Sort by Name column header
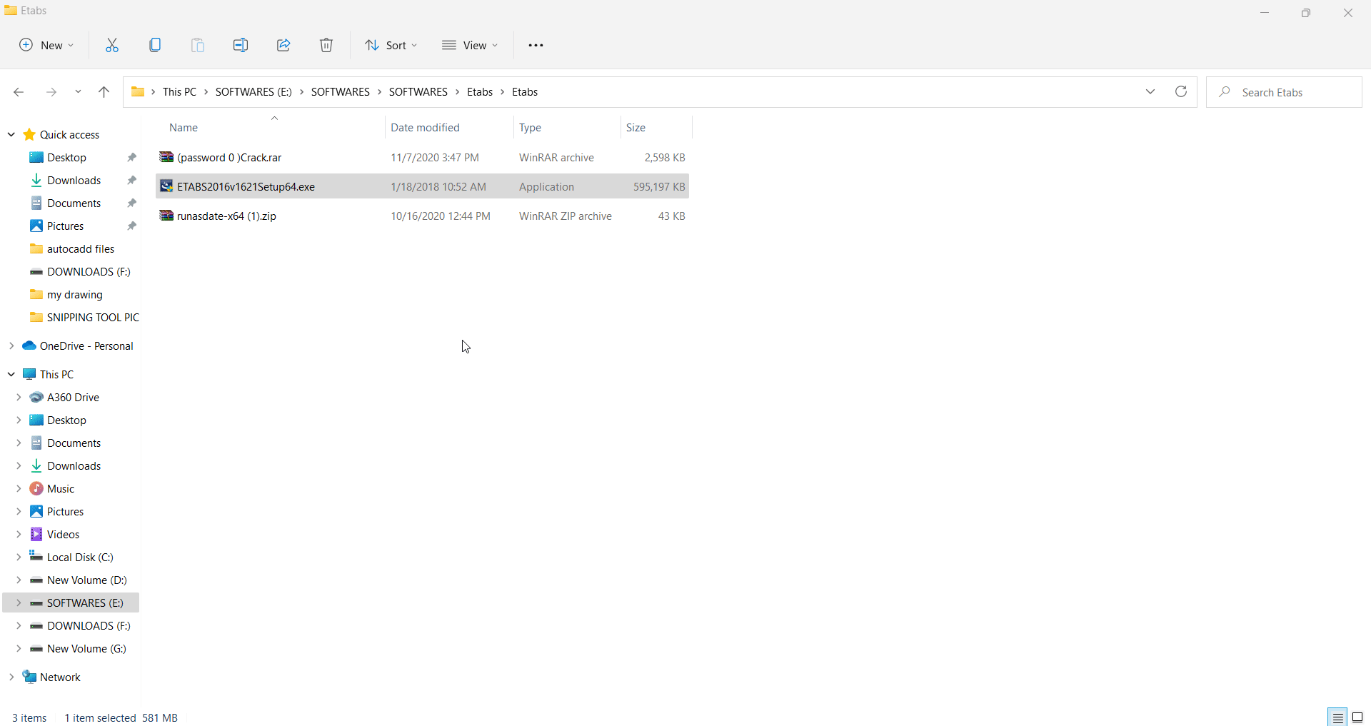 [184, 127]
